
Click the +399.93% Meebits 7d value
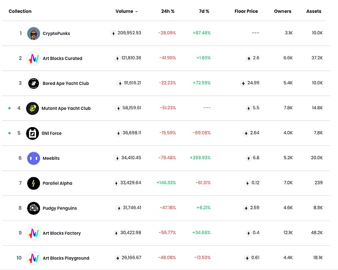tap(200, 158)
